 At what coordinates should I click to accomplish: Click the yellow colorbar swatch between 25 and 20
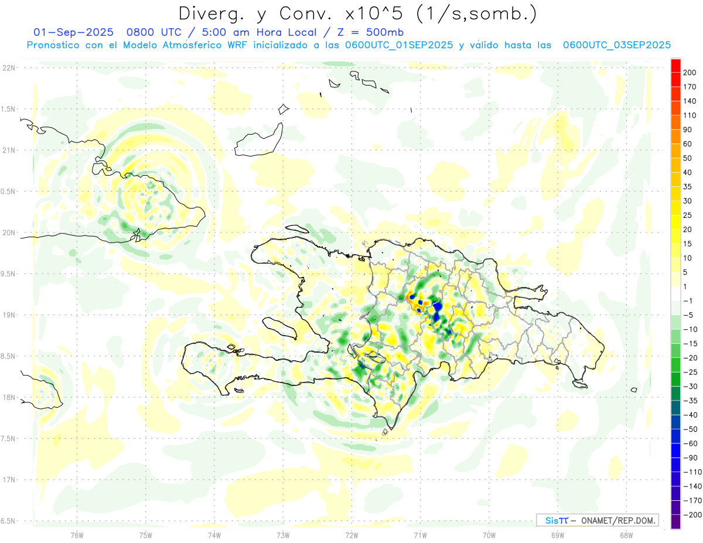tap(675, 223)
